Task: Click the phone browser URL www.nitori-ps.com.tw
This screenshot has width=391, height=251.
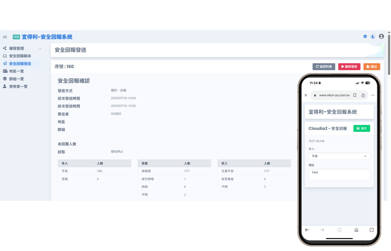Action: pyautogui.click(x=334, y=95)
